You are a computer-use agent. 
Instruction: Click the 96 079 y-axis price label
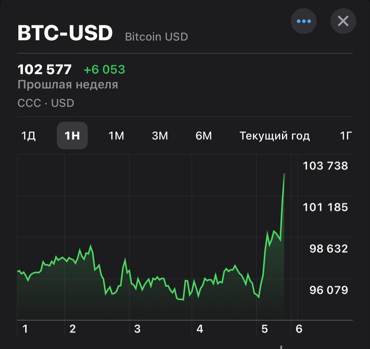pos(328,290)
